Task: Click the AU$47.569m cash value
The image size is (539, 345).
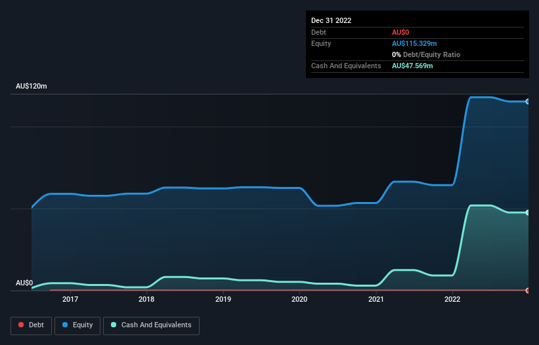Action: coord(412,66)
